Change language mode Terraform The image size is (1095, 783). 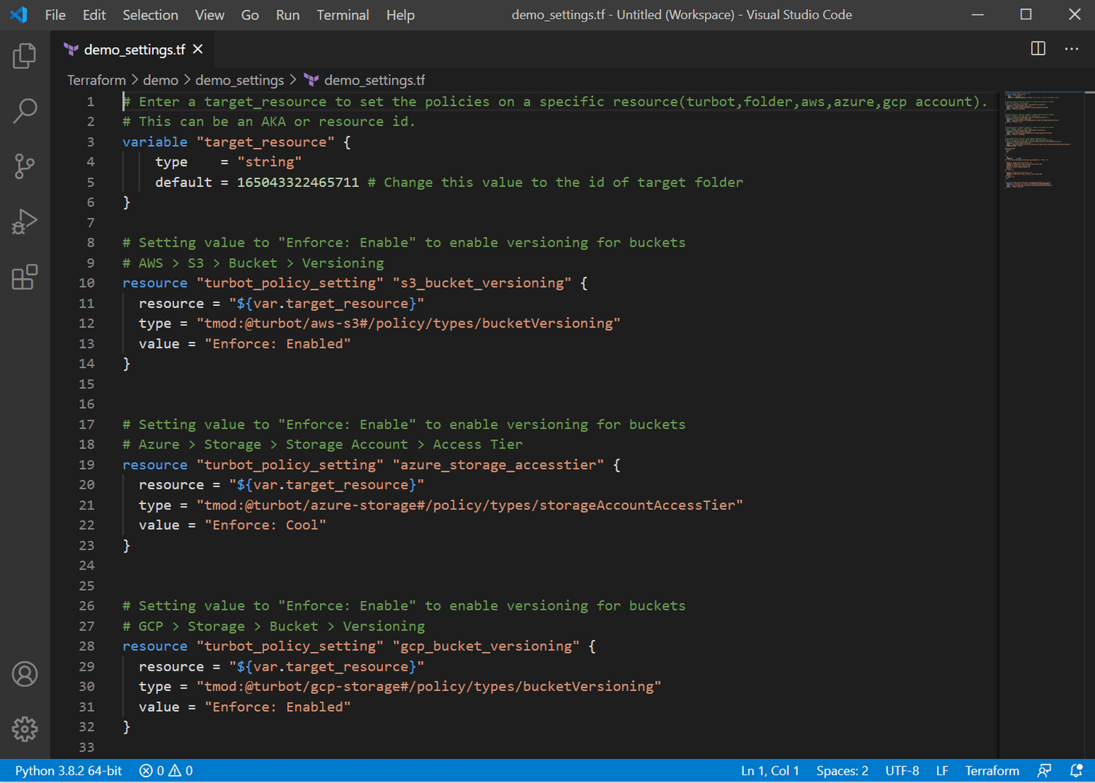pyautogui.click(x=992, y=771)
